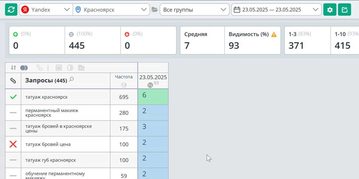Open the Yandex search engine dropdown
The width and height of the screenshot is (359, 179).
pos(46,10)
